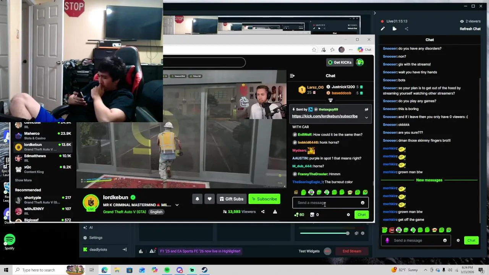Click the heart follow icon on lordkebun's stream
Screen dimensions: 489x275
209,199
